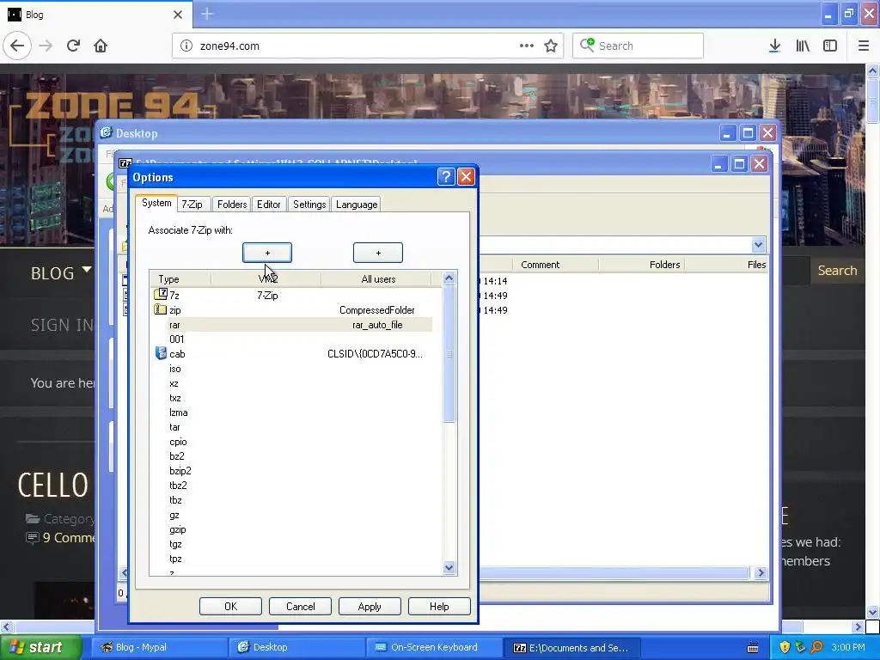Select the 001 row in type list
This screenshot has height=660, width=880.
tap(292, 339)
